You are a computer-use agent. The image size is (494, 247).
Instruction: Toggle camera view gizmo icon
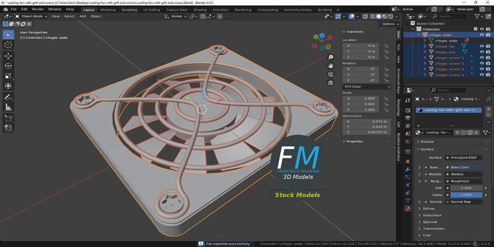(331, 75)
